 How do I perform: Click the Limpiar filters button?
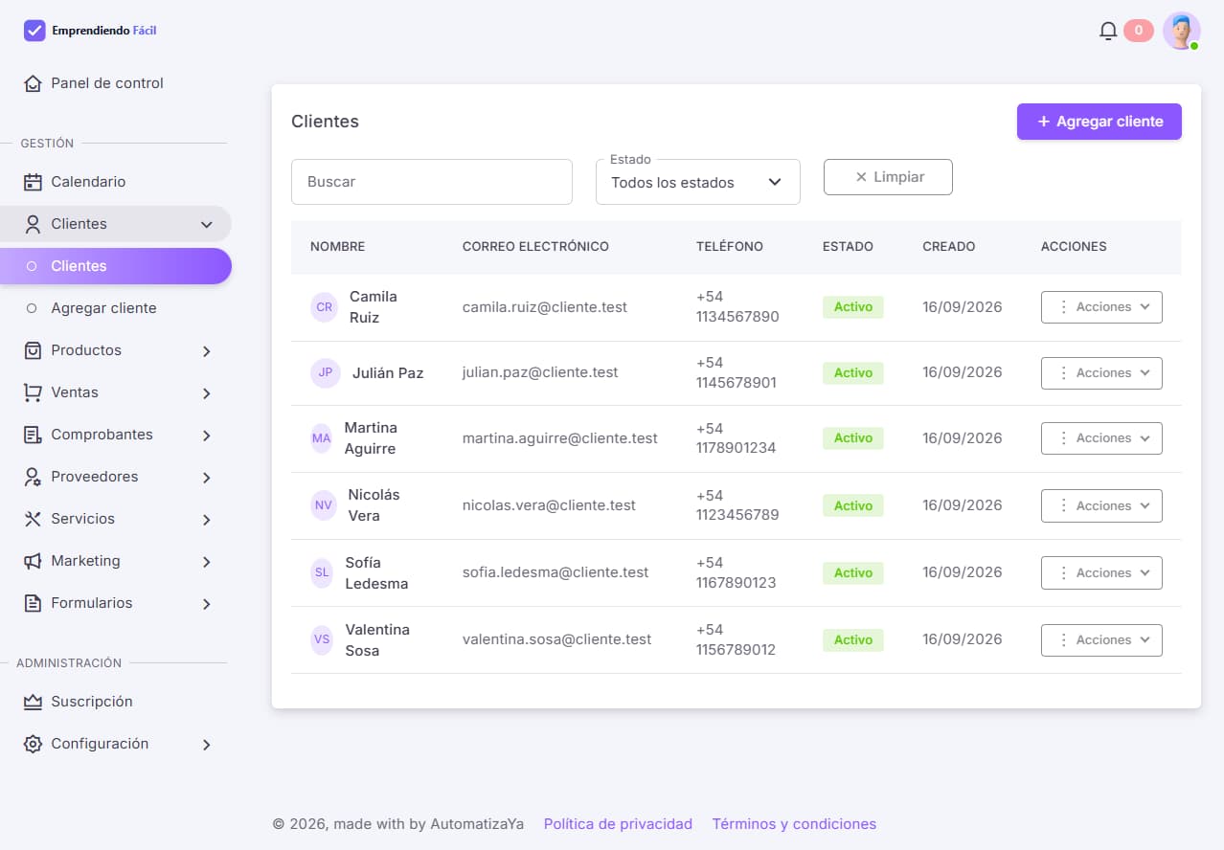[888, 177]
